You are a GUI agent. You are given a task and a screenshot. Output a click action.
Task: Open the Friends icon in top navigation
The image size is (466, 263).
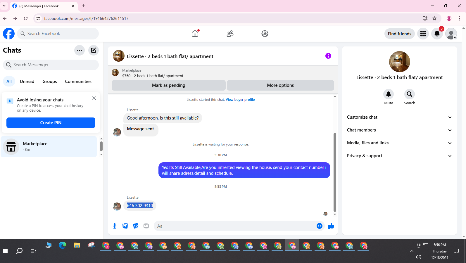pyautogui.click(x=230, y=34)
